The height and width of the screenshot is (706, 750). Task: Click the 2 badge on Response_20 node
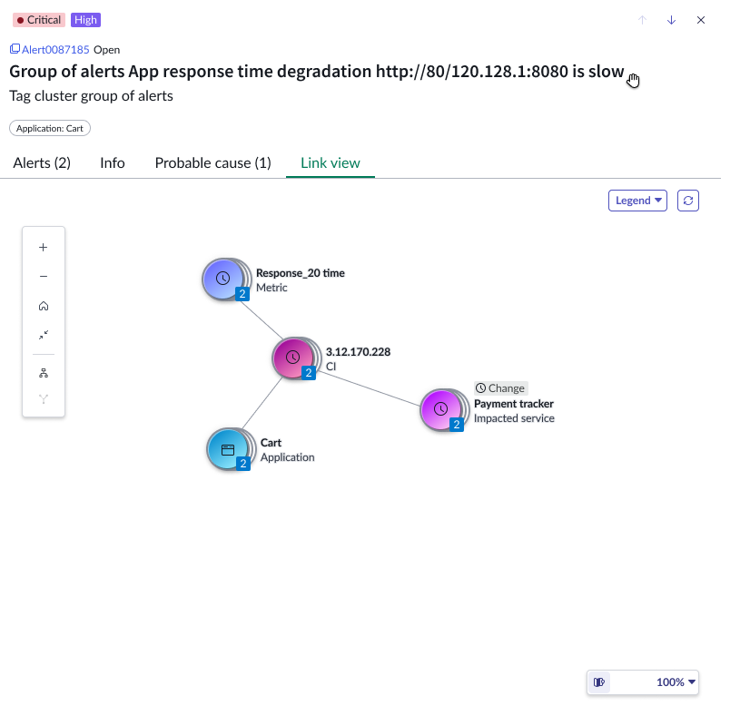[x=242, y=293]
